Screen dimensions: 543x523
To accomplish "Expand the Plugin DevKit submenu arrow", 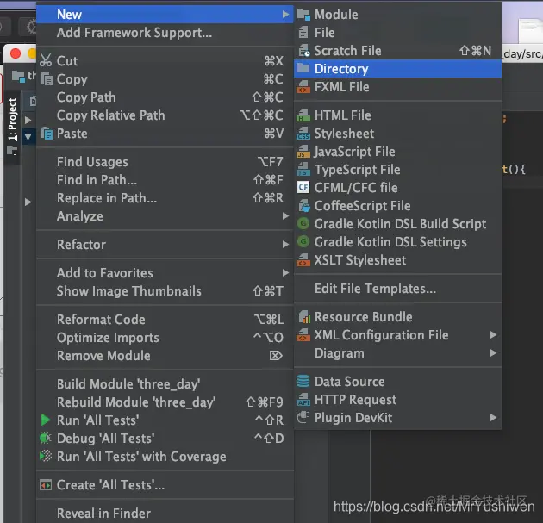I will coord(494,418).
